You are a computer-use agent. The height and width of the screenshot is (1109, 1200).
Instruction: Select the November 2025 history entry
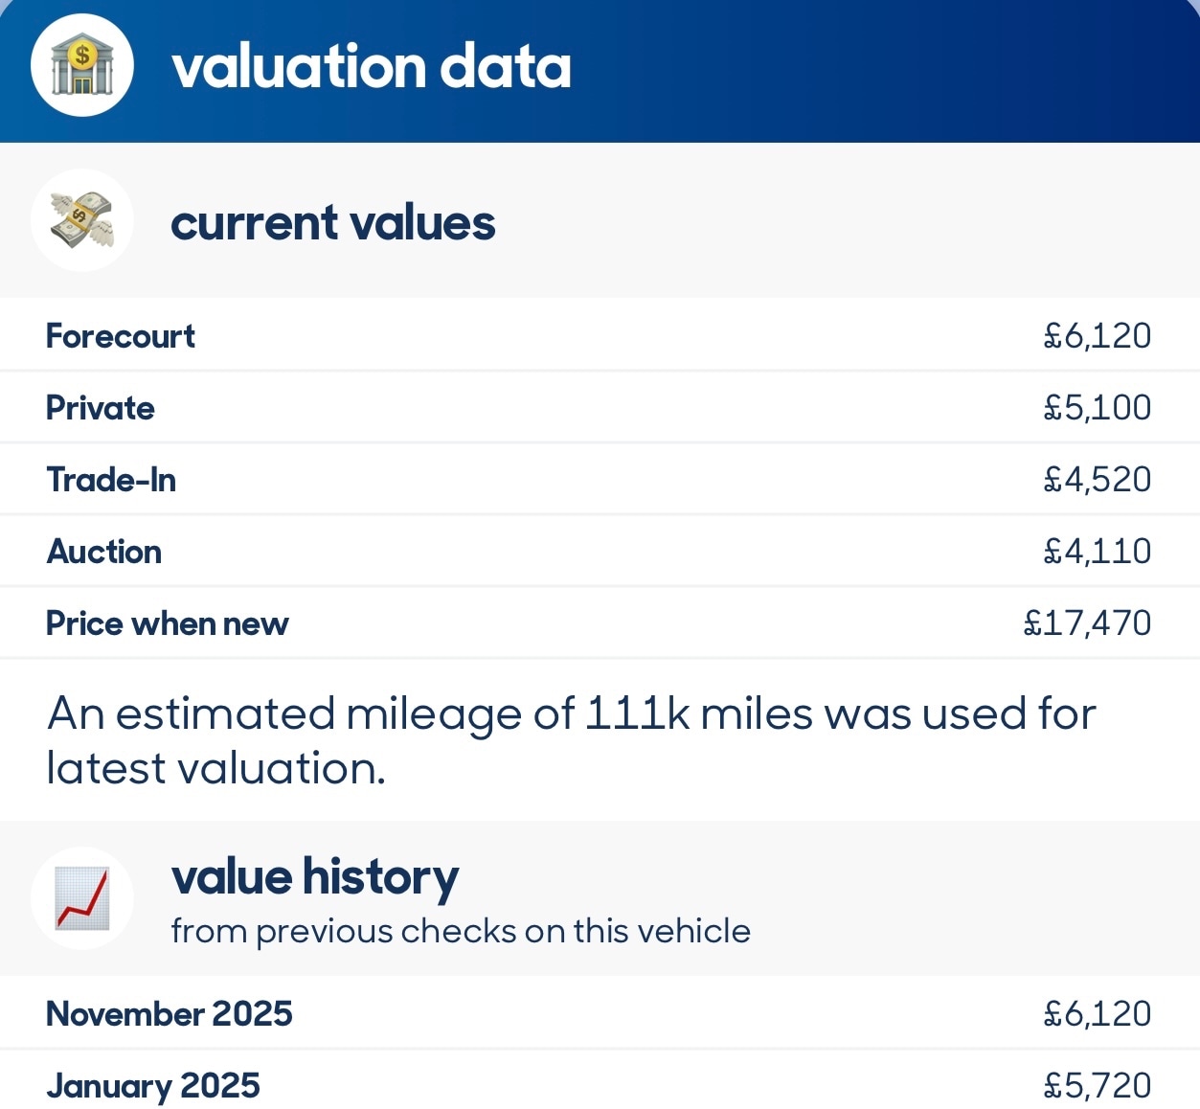(x=170, y=1013)
